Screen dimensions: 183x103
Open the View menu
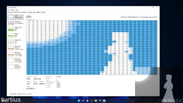(x=17, y=10)
